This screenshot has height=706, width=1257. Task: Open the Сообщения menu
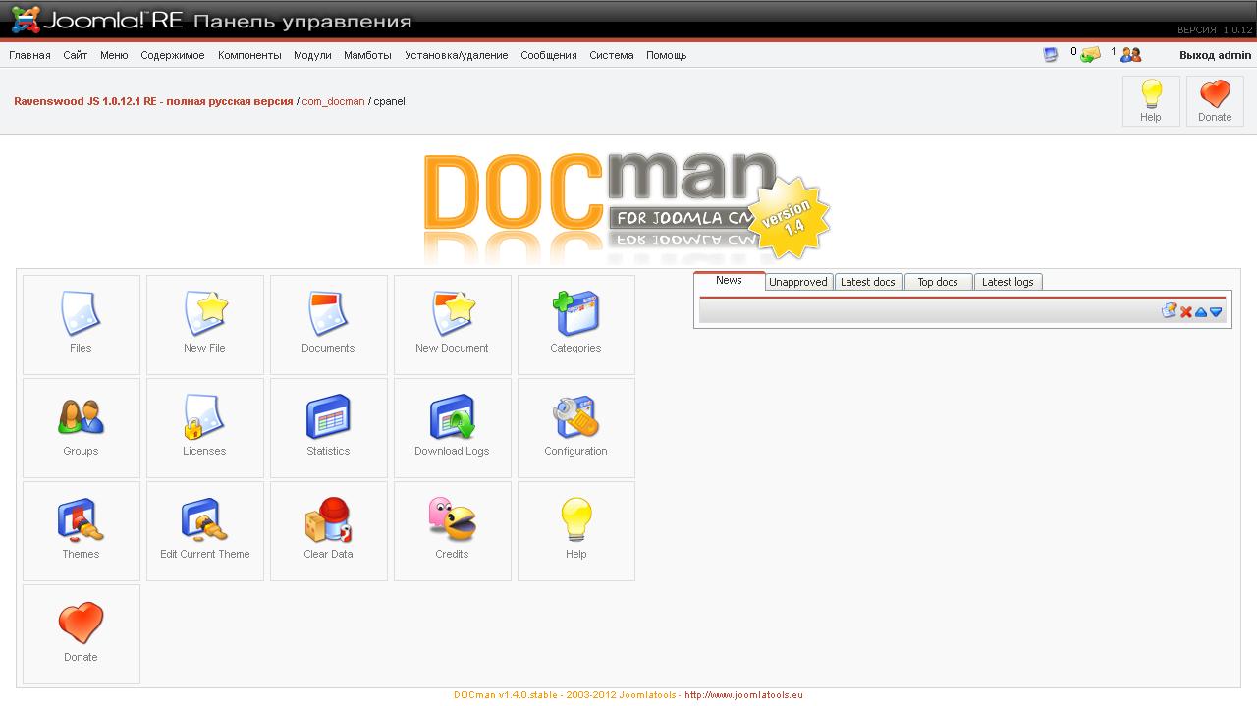(549, 55)
